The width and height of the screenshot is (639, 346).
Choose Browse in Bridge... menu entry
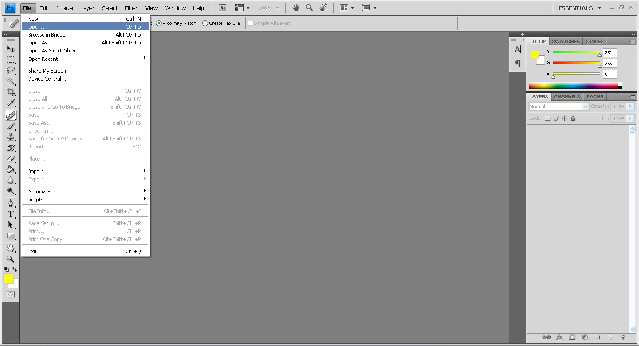[85, 35]
